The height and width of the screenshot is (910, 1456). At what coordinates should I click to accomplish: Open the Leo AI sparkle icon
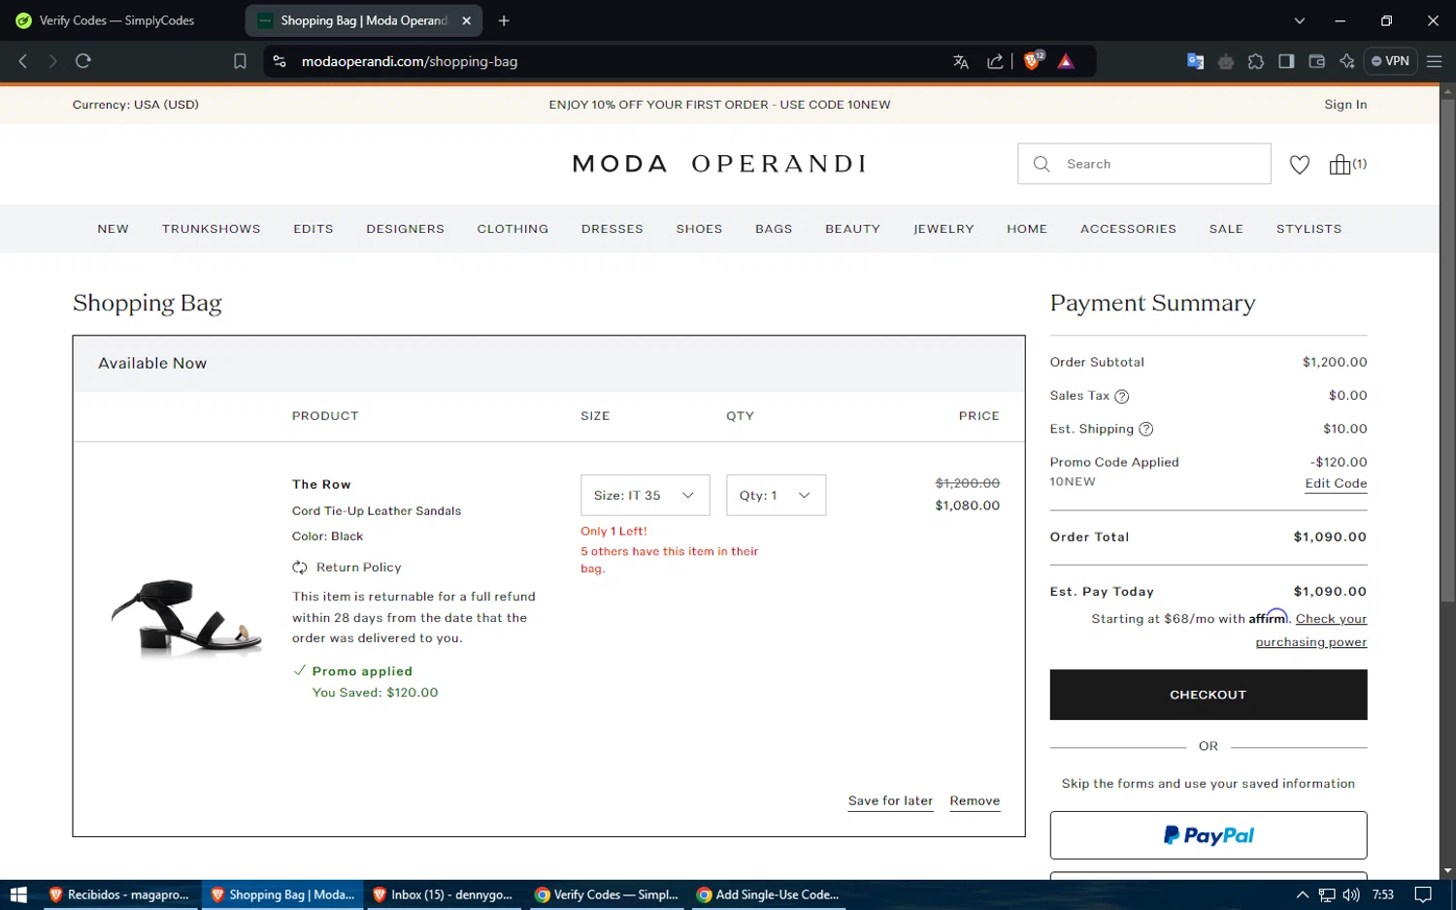click(x=1346, y=61)
